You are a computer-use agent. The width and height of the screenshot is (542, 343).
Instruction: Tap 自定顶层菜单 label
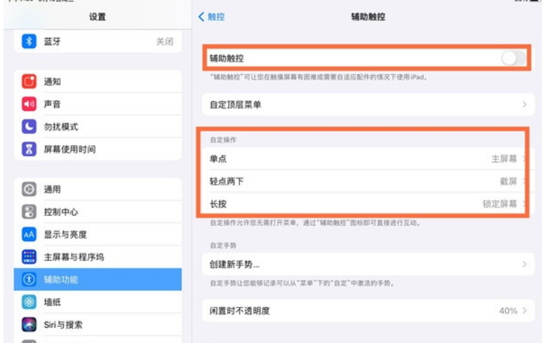(235, 104)
